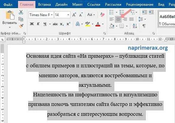Expand the bullet list style arrow

click(116, 12)
